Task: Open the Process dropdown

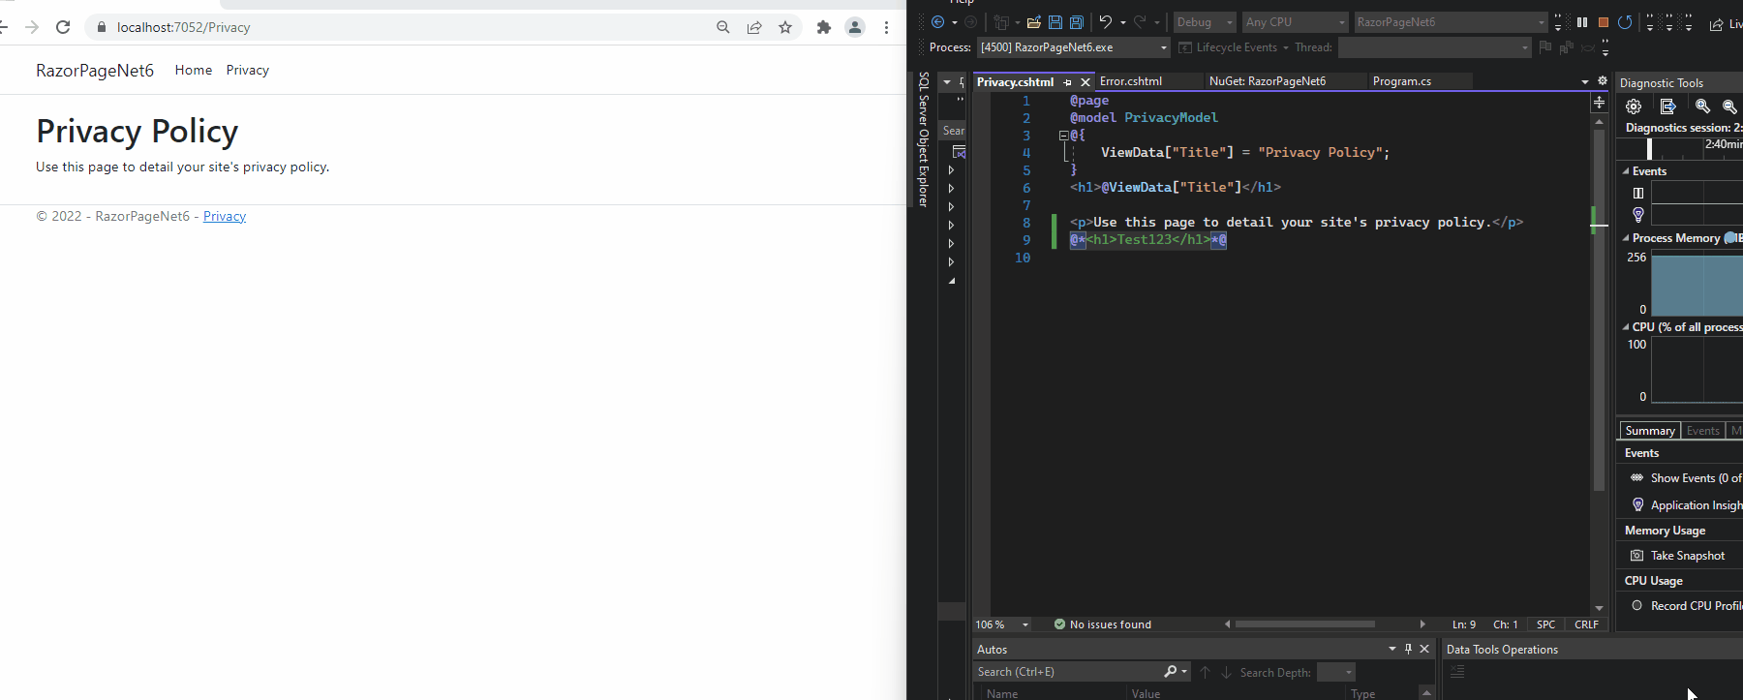Action: (1074, 47)
